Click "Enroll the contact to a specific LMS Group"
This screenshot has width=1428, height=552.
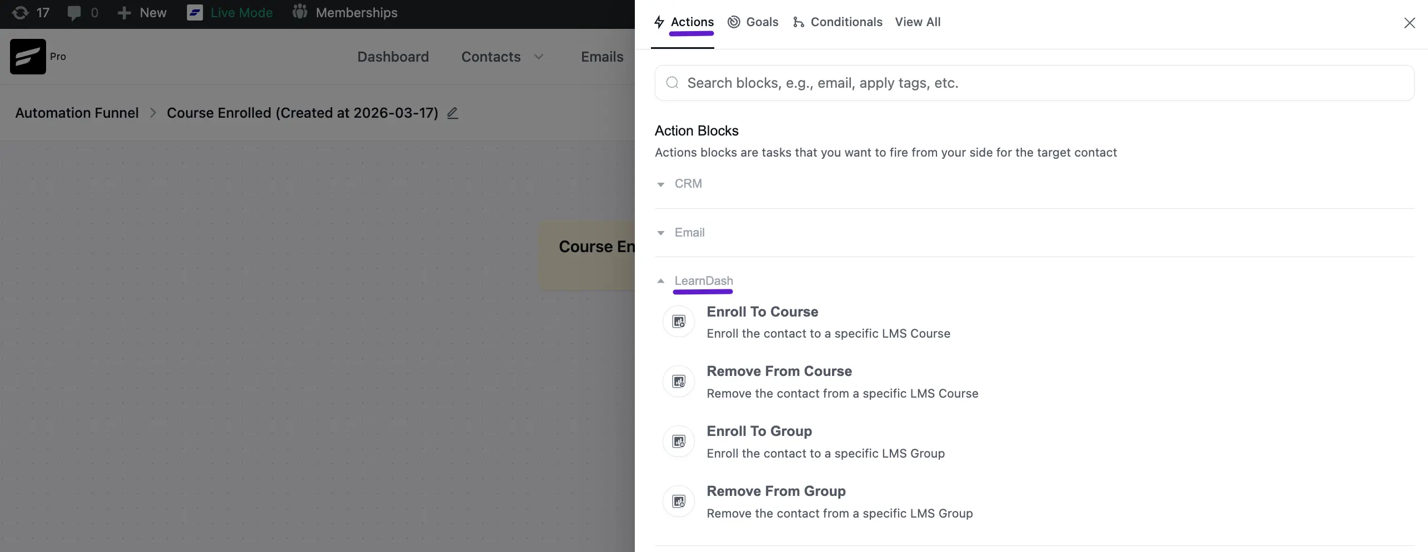point(825,454)
